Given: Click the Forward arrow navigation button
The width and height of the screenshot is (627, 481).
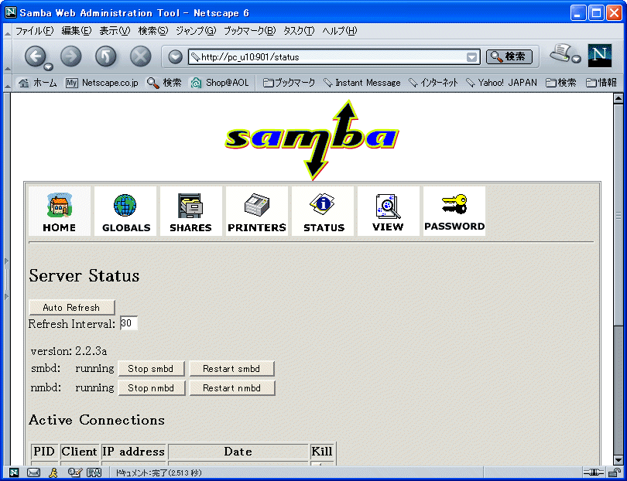Looking at the screenshot, I should tap(70, 56).
